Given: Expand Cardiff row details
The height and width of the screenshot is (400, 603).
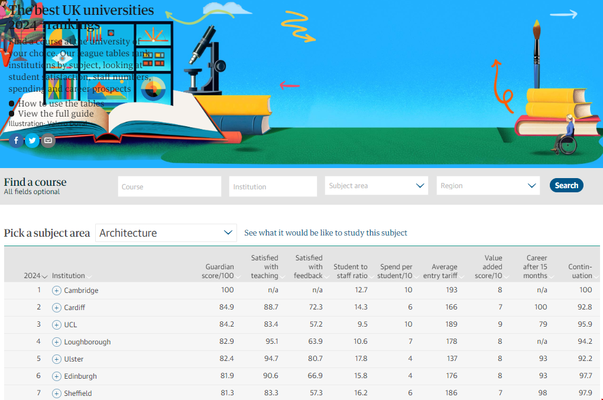Looking at the screenshot, I should (57, 308).
